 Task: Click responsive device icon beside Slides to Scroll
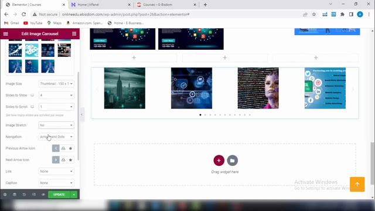tap(32, 107)
